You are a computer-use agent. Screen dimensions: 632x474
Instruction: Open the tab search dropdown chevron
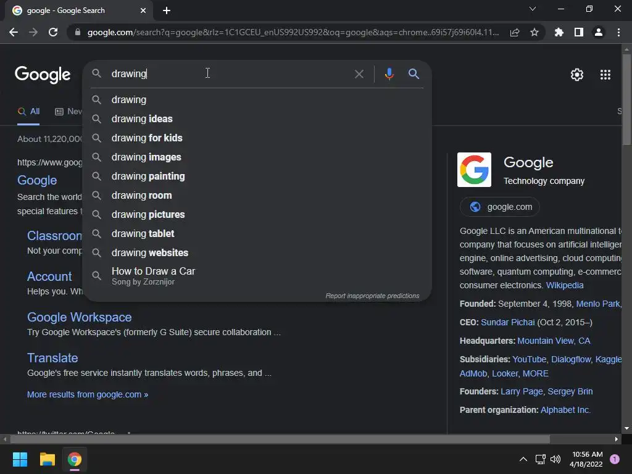pos(533,9)
